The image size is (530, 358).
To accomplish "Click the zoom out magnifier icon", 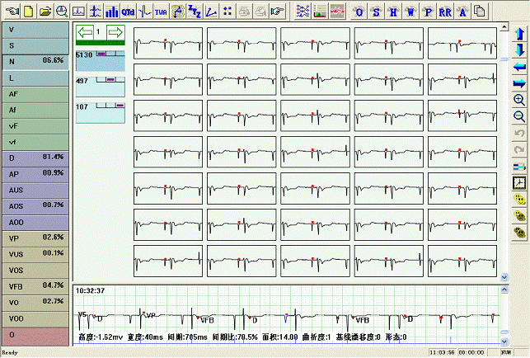I will tap(519, 116).
